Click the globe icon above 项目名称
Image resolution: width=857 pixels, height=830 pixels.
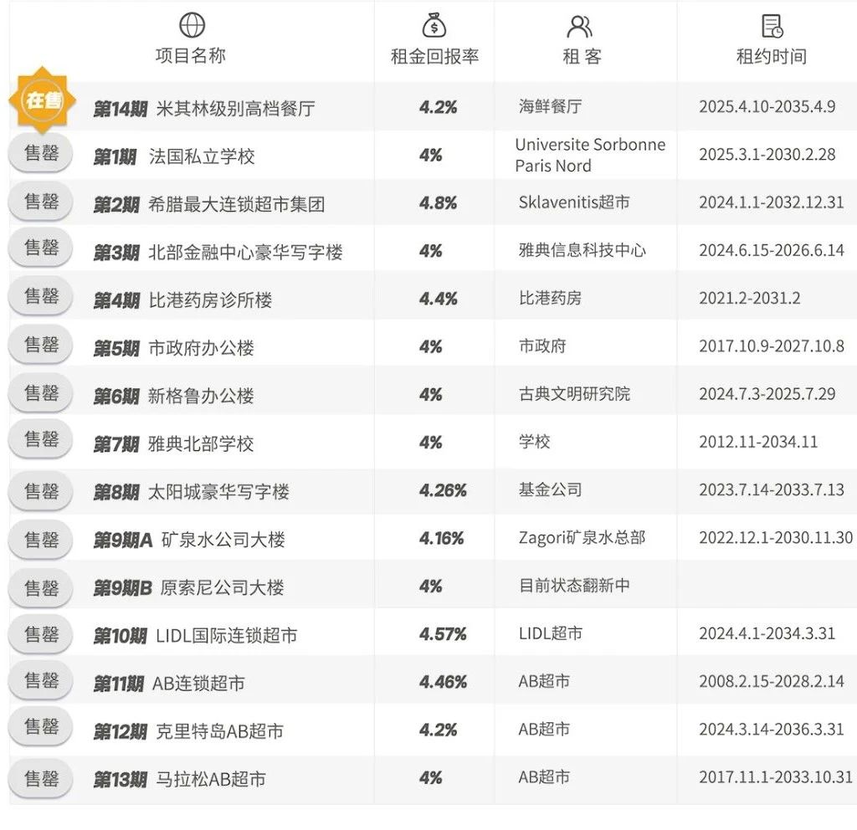(x=192, y=25)
